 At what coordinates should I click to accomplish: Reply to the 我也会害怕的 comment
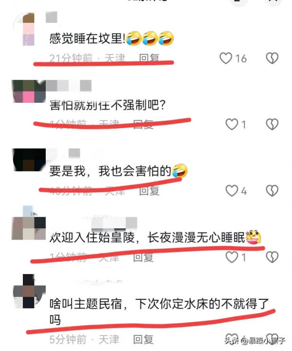[x=149, y=191]
